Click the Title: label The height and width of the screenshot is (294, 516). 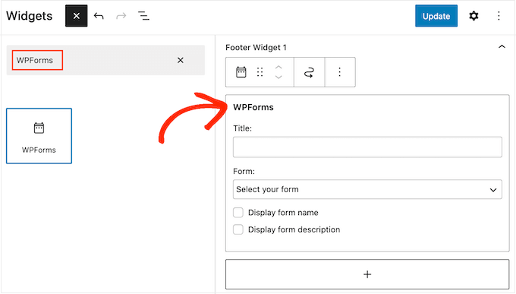243,128
